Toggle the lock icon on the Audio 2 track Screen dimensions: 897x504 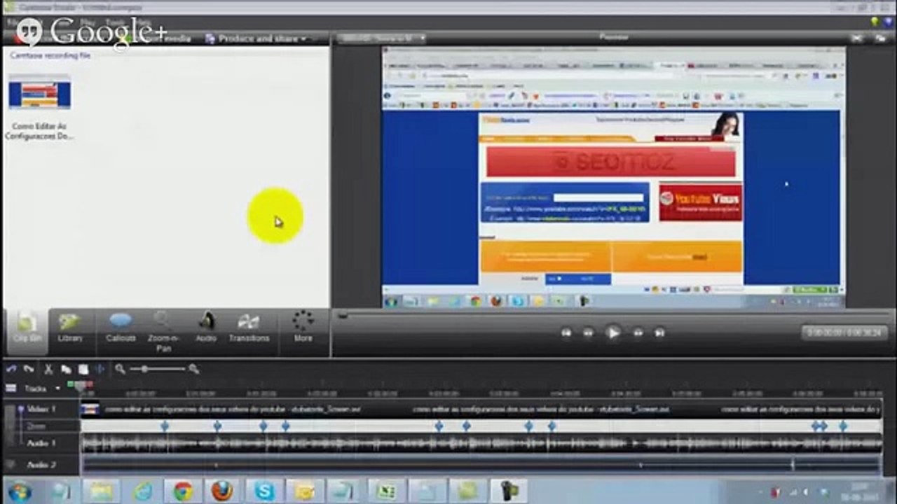pos(10,464)
